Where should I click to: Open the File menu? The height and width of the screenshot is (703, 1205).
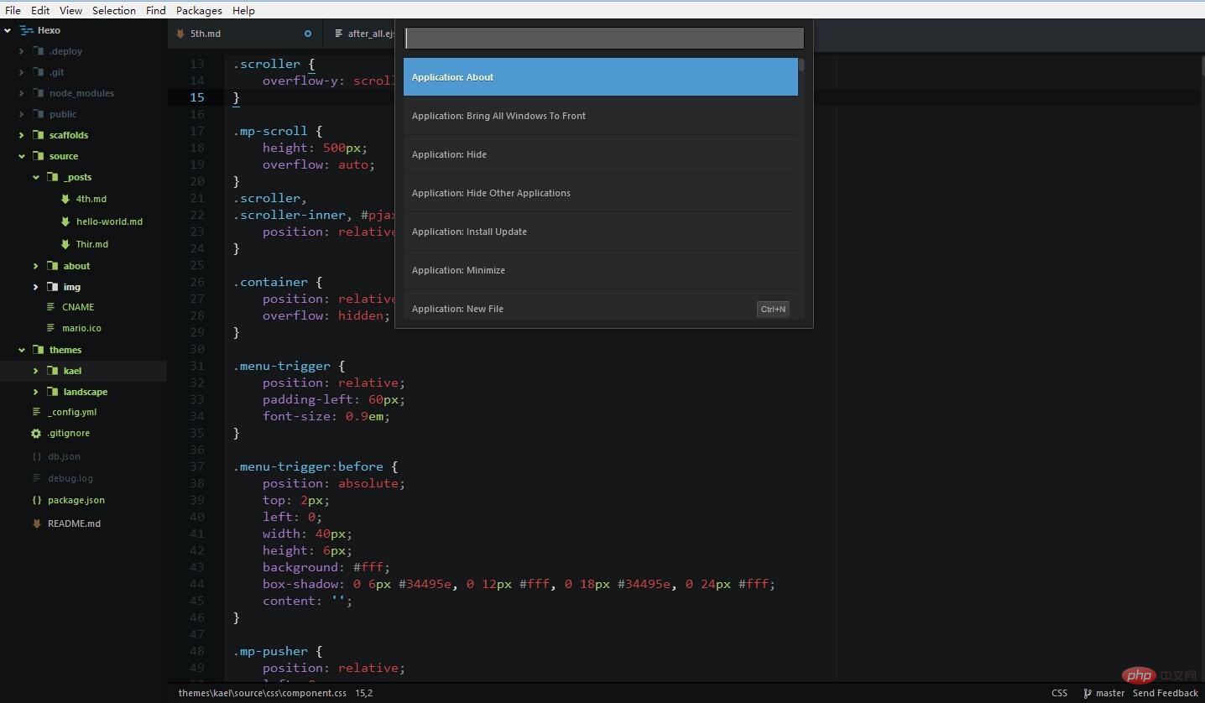tap(13, 10)
